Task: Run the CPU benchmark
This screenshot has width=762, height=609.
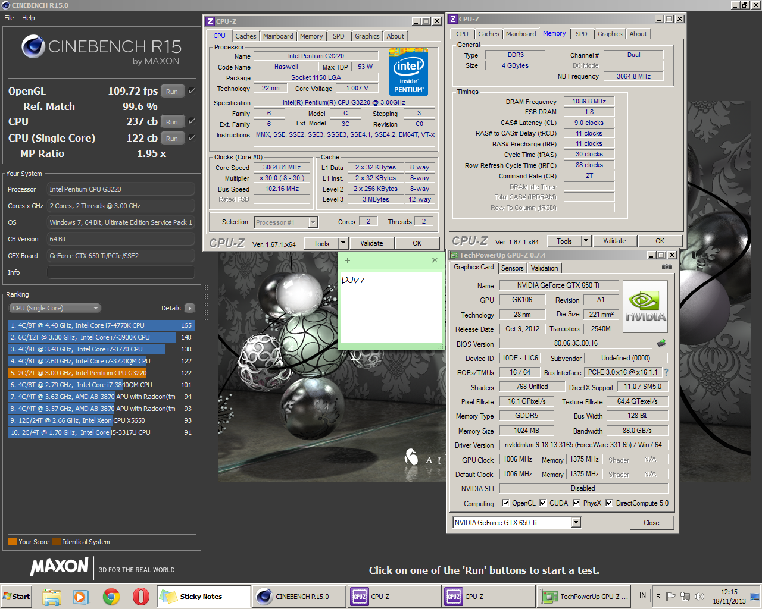Action: [x=172, y=122]
